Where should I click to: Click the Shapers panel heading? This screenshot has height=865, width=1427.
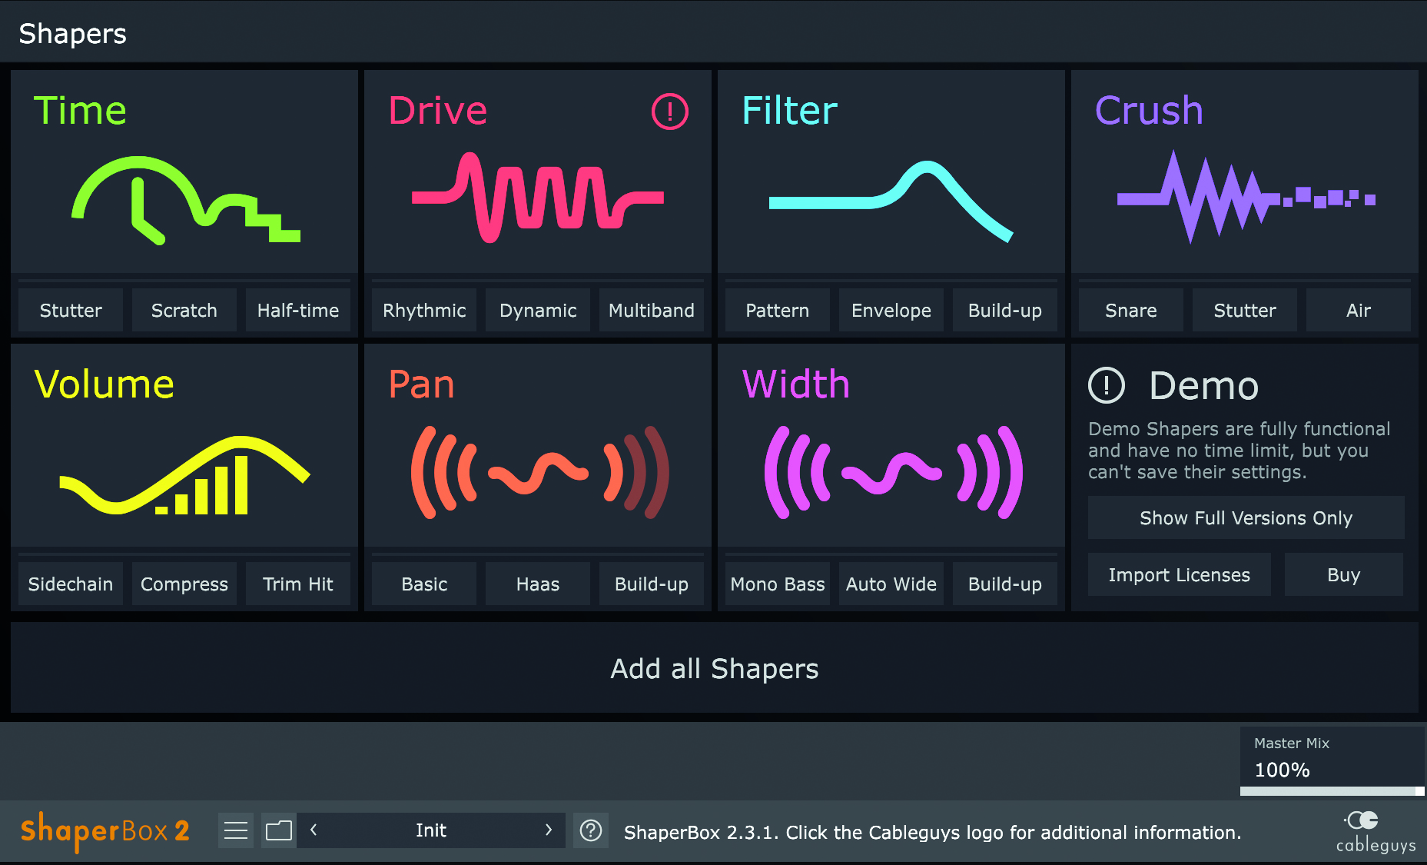(x=72, y=34)
